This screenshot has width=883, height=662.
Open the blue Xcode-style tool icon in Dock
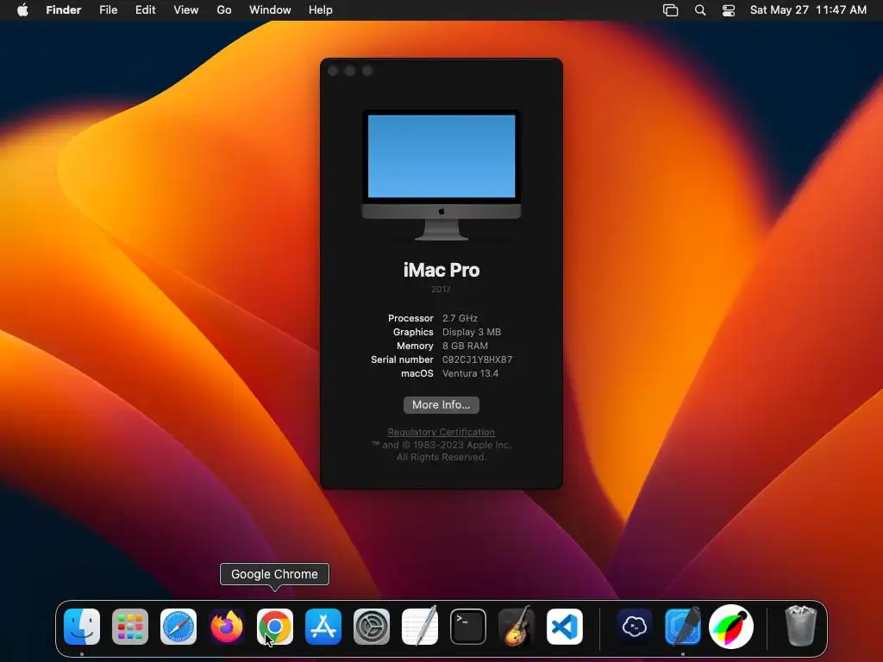click(683, 627)
